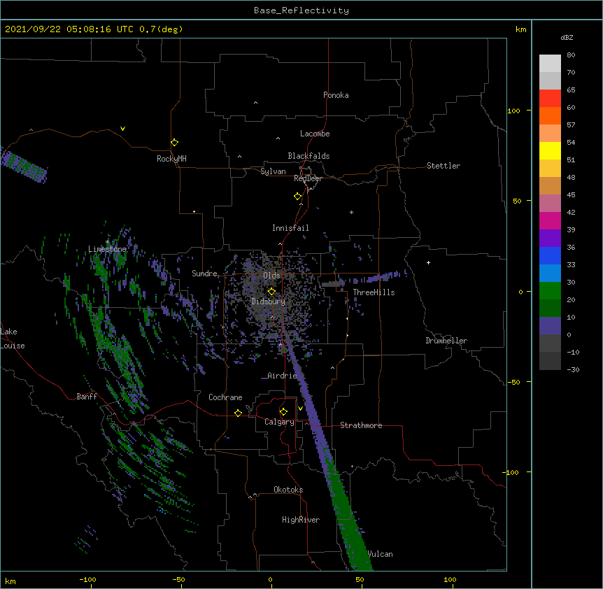Viewport: 603px width, 589px height.
Task: Select the orange 60-57 dBZ legend swatch
Action: pos(550,115)
